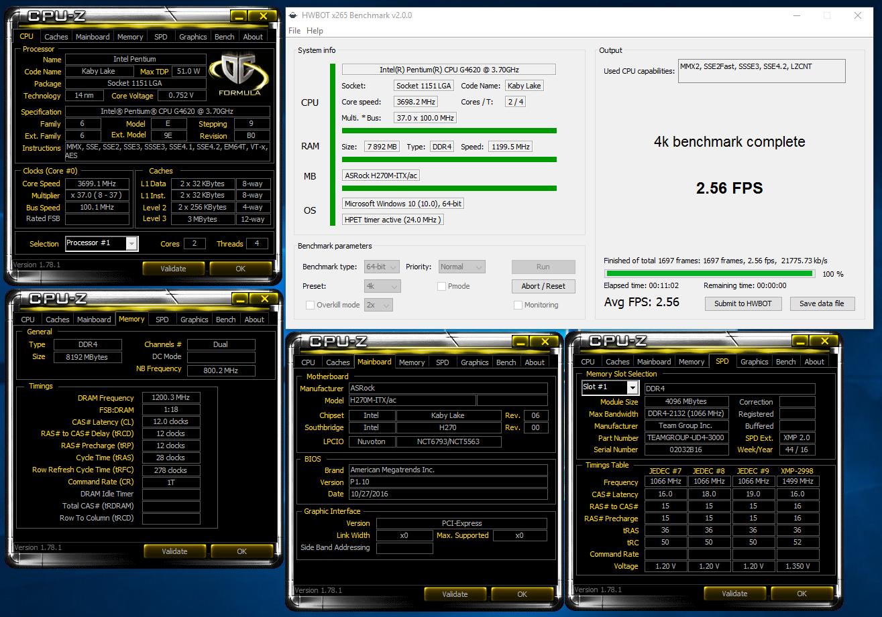Click the XMP-2998 column header

[796, 470]
